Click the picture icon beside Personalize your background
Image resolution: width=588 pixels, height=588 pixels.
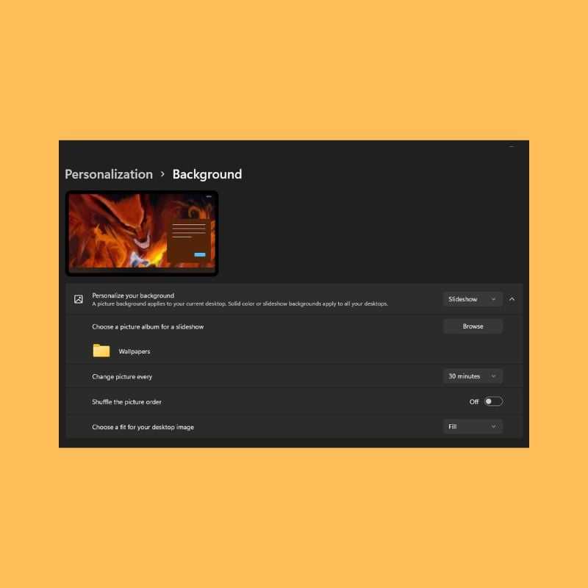[x=79, y=299]
